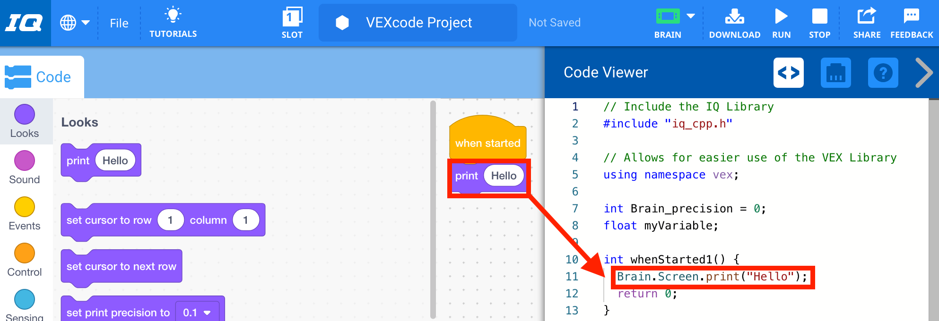Expand the Brain connection dropdown arrow

[x=691, y=16]
